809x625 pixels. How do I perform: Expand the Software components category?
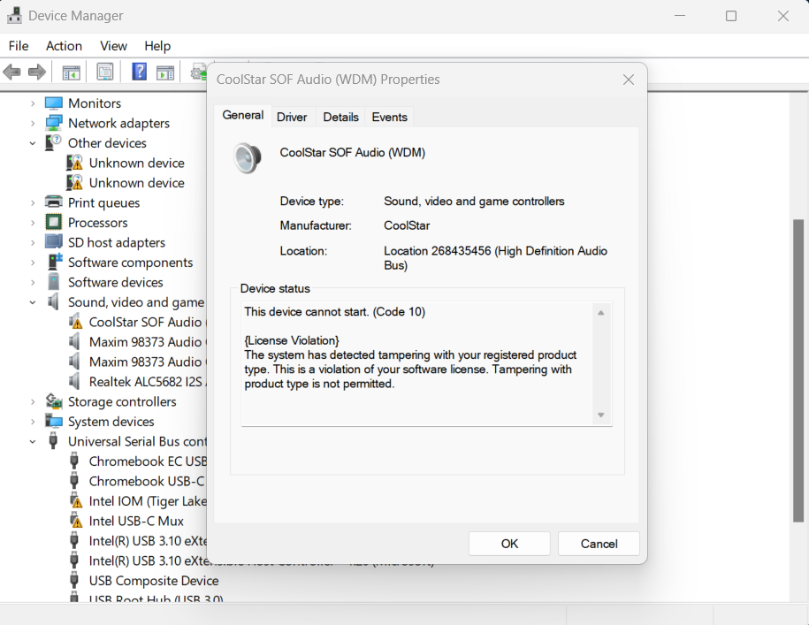(x=33, y=263)
